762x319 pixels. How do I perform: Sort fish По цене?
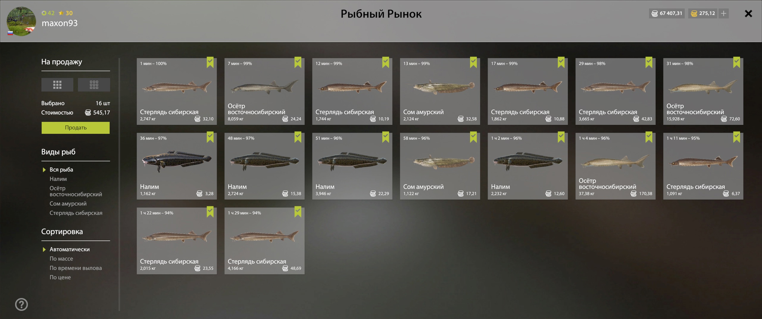(60, 277)
